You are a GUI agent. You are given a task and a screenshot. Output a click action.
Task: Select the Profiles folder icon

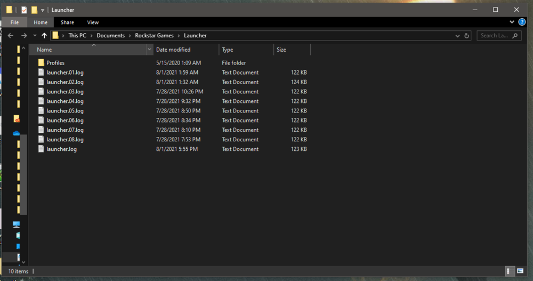pos(41,62)
